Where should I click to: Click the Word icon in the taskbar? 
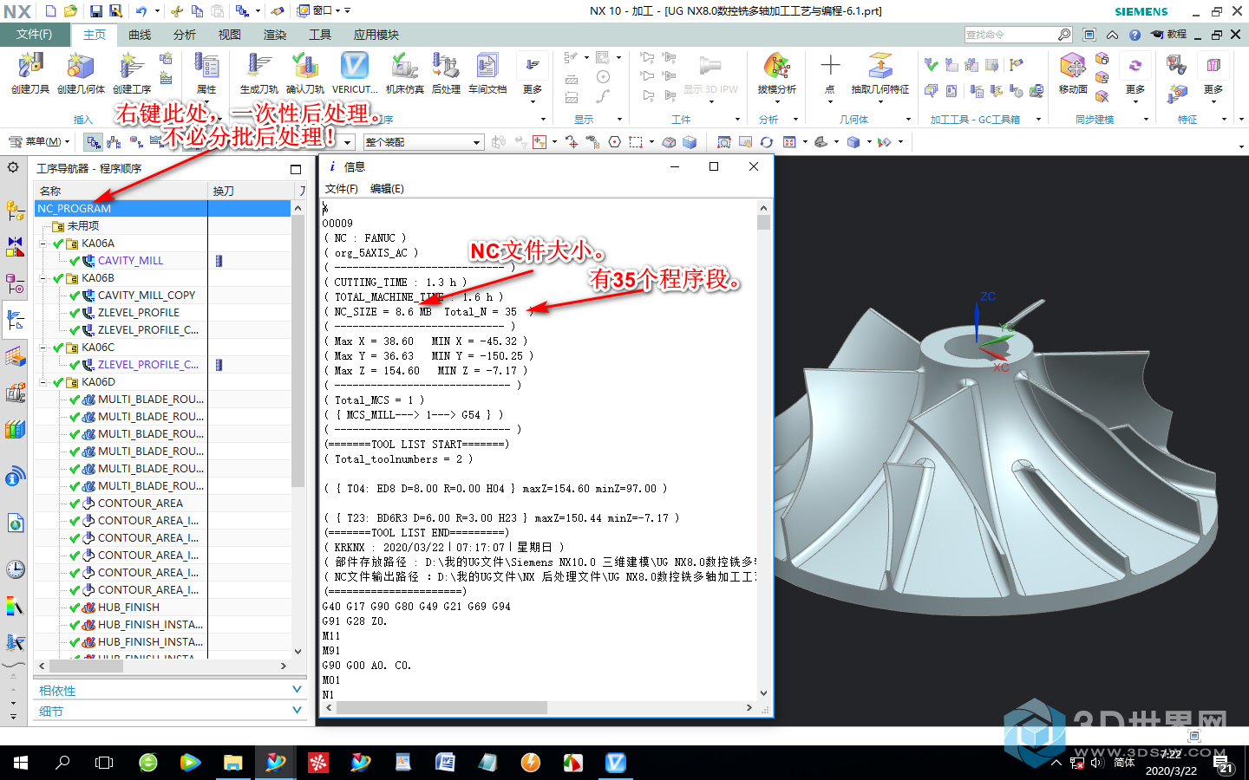click(x=444, y=763)
